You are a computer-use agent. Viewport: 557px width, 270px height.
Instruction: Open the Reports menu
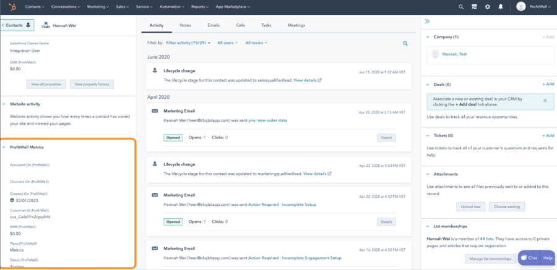tap(200, 7)
